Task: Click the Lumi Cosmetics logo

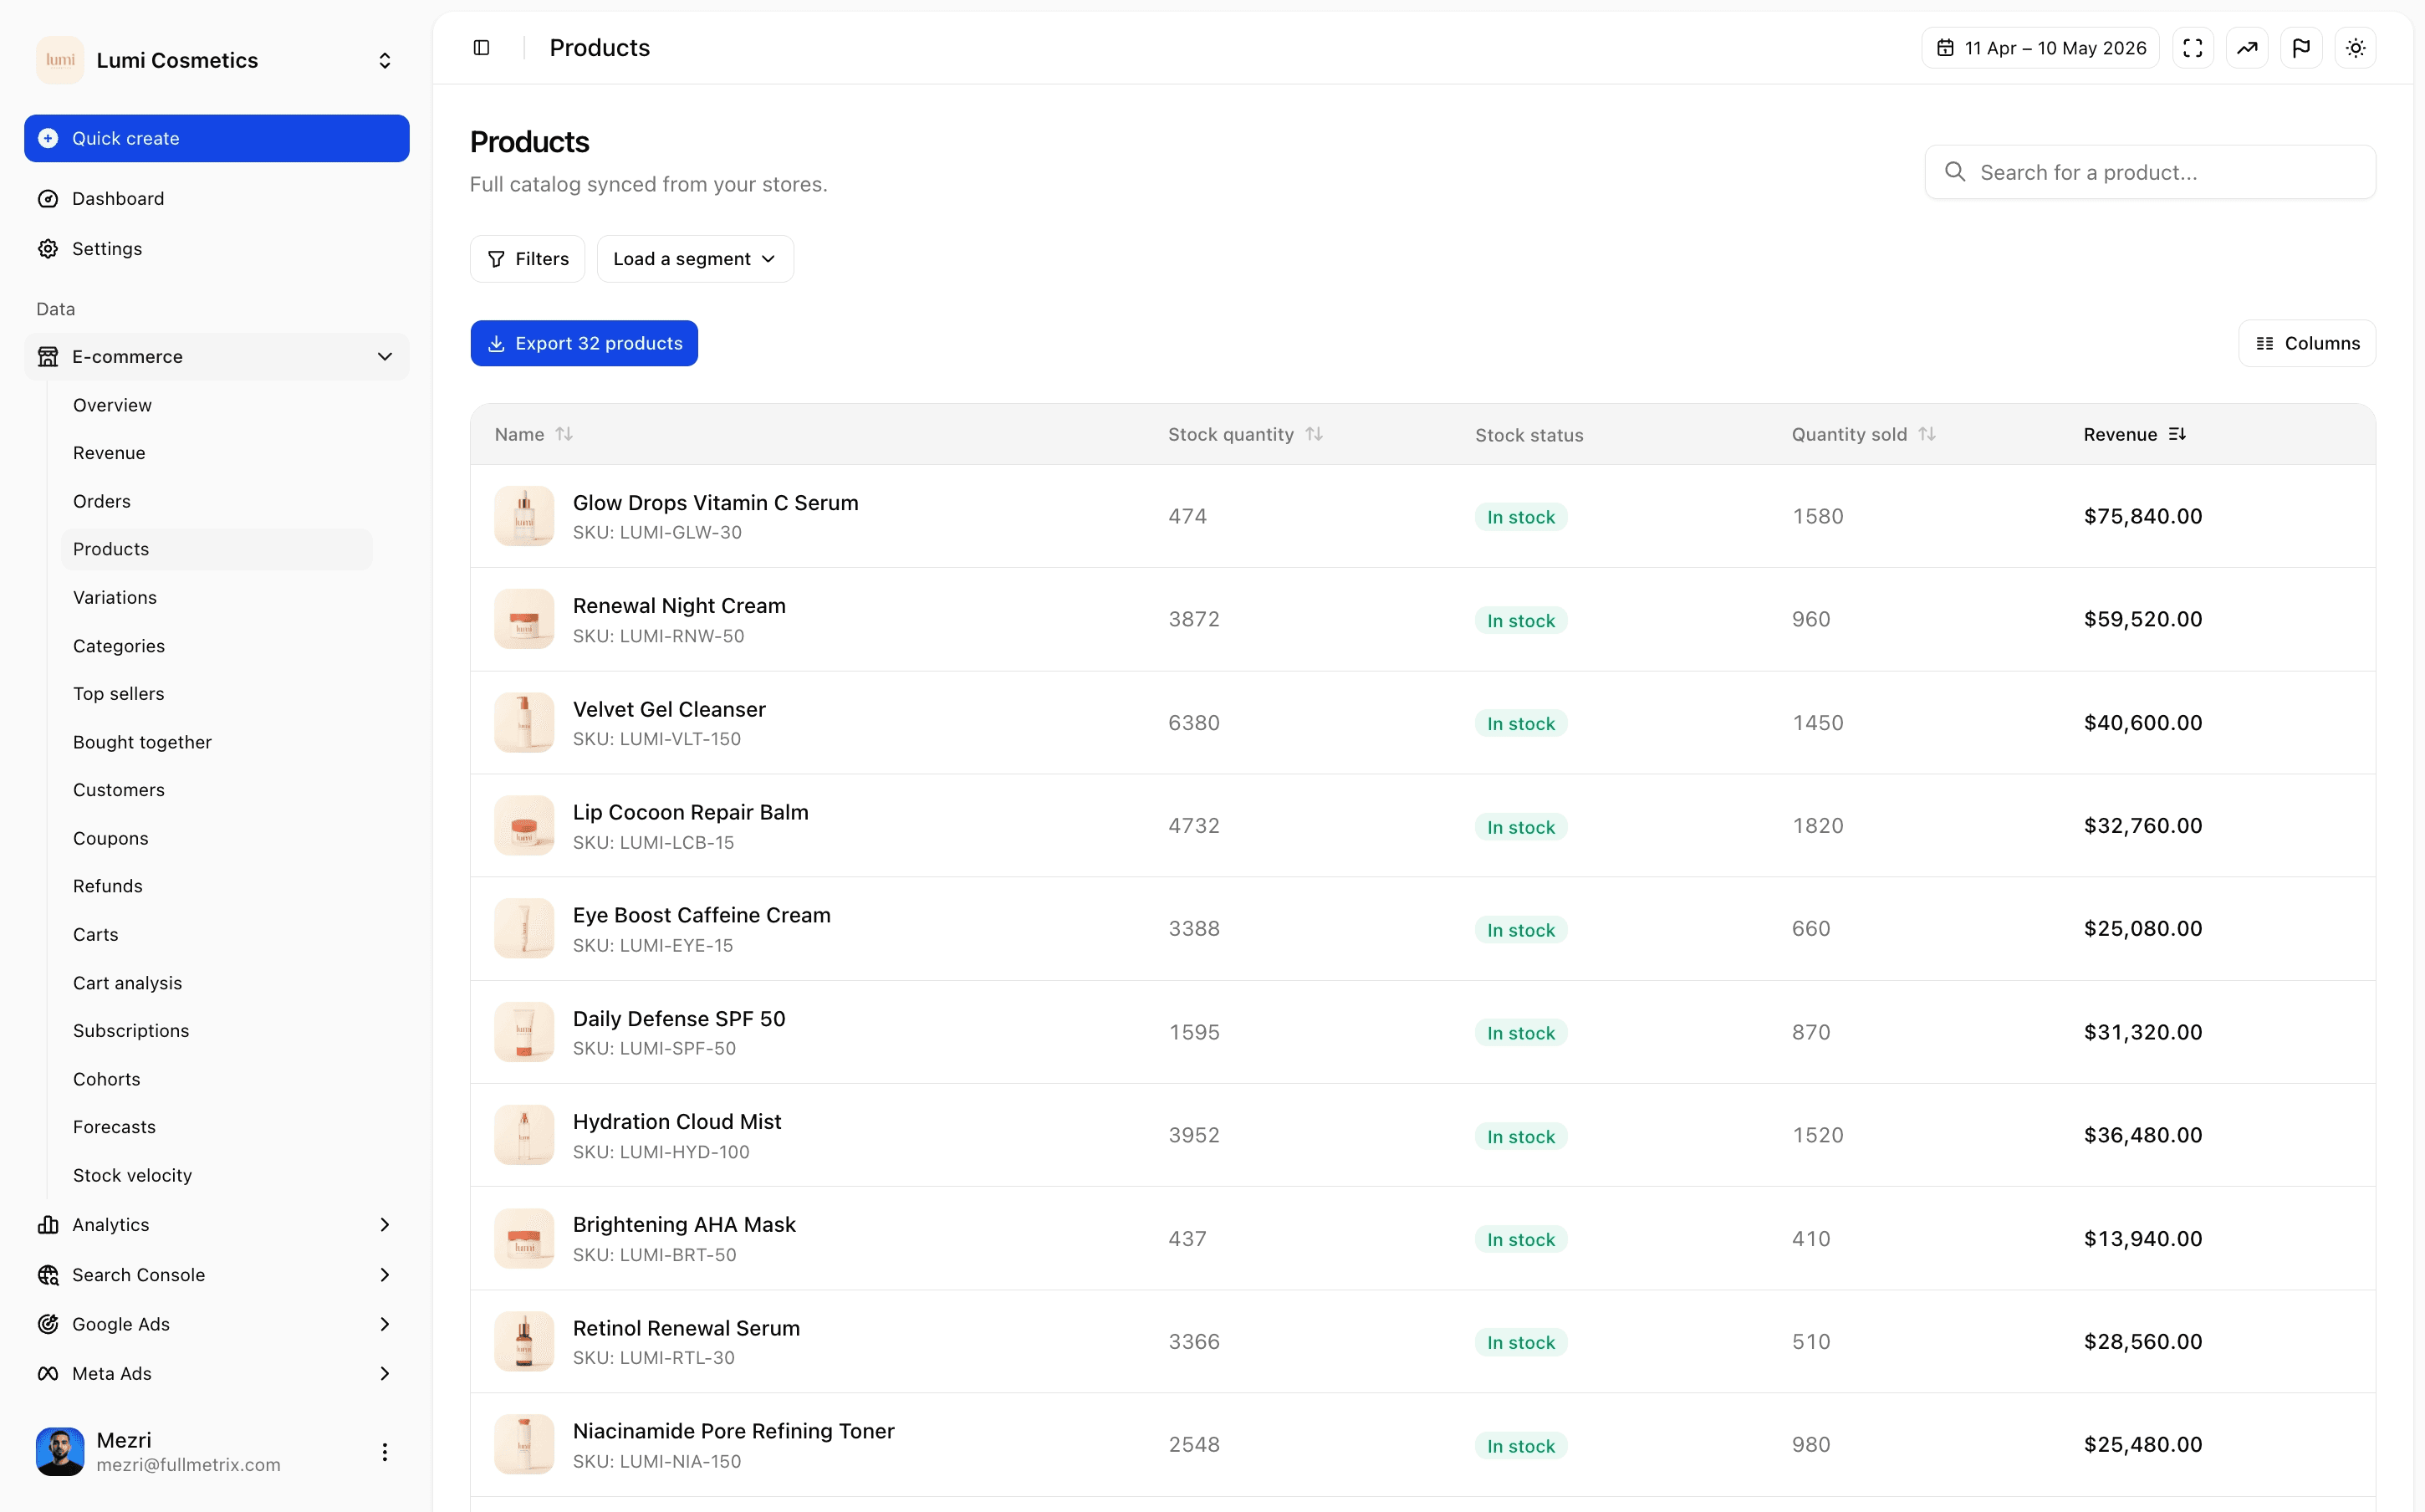Action: point(60,60)
